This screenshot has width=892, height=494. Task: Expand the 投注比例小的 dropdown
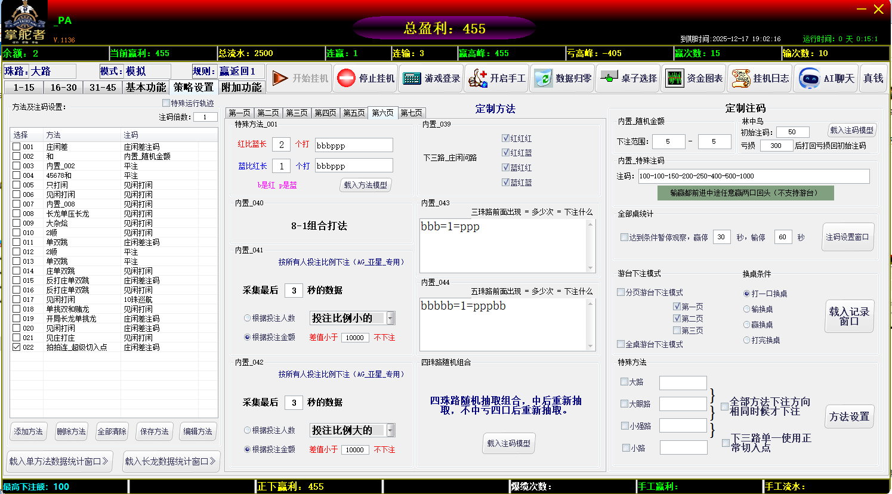pos(391,318)
